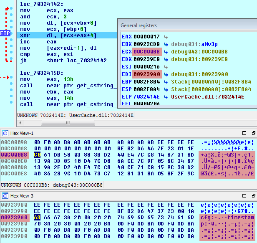The width and height of the screenshot is (257, 243).
Task: Follow the jump arrow beside EAX register
Action: [166, 37]
